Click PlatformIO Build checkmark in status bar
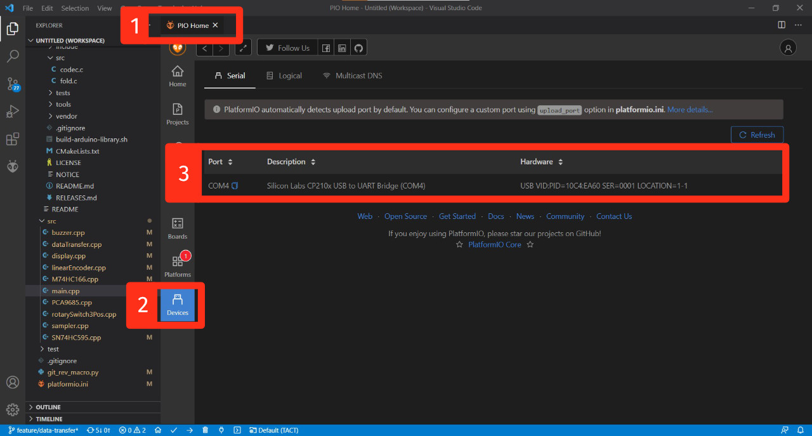Screen dimensions: 812x436 click(174, 430)
